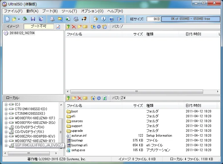The width and height of the screenshot is (223, 164).
Task: Click New Folder icon in image pane toolbar
Action: 80,27
